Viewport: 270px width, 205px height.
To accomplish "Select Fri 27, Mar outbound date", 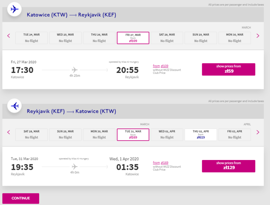I will pos(133,38).
